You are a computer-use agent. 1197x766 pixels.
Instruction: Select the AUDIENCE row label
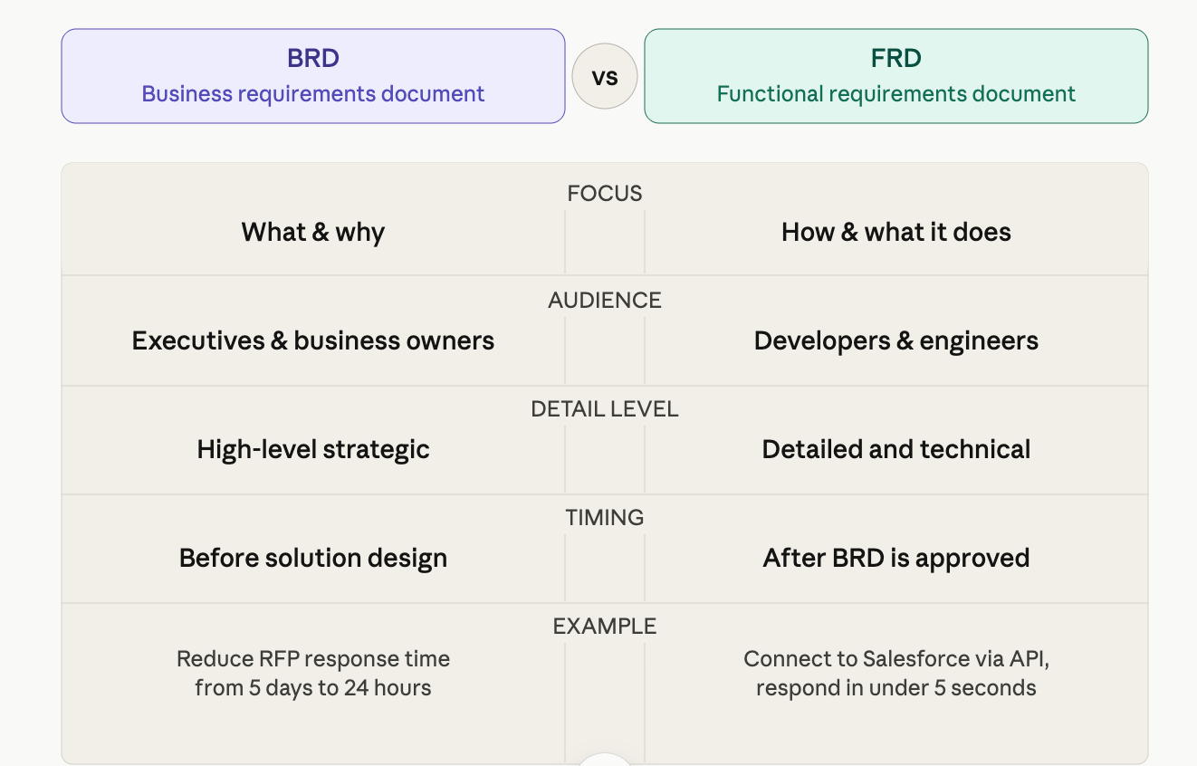pyautogui.click(x=605, y=301)
